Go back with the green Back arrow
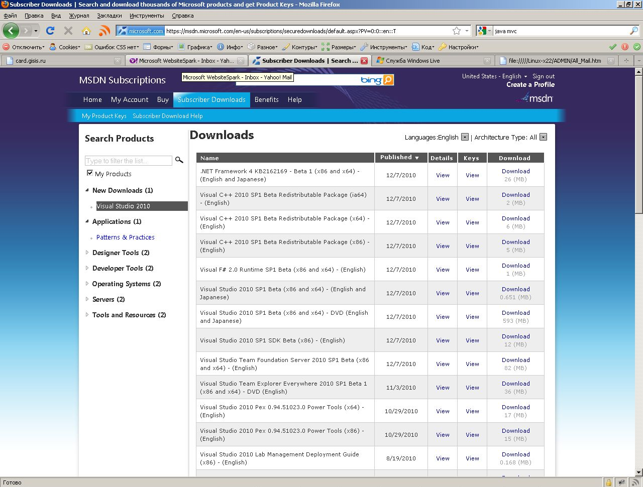The image size is (643, 487). (x=11, y=31)
